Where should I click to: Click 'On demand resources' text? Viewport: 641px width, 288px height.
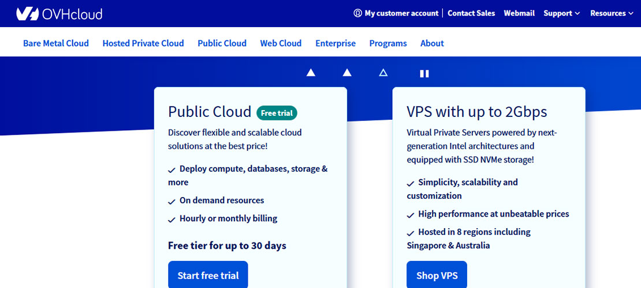[x=222, y=200]
